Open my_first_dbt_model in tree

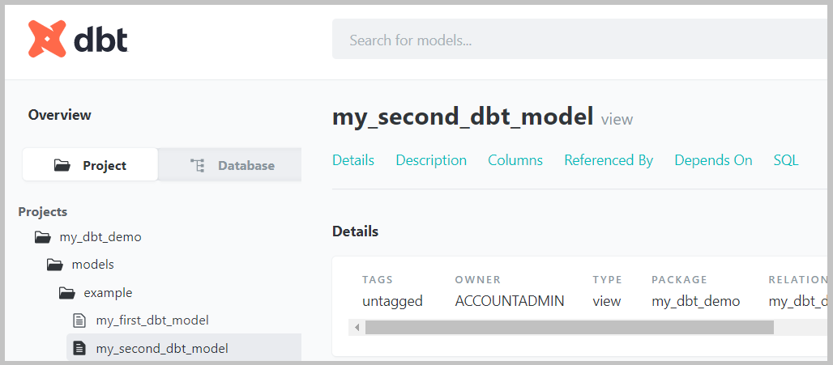pos(152,320)
